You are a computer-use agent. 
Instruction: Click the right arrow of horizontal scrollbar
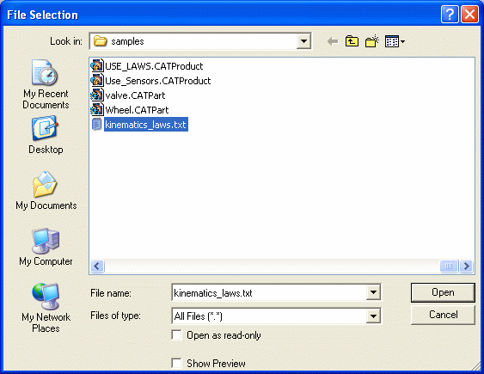point(466,266)
